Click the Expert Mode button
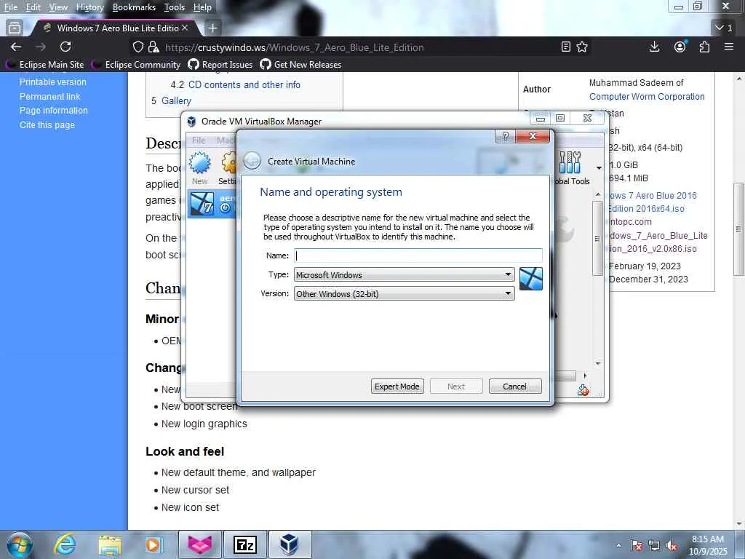 pos(397,386)
